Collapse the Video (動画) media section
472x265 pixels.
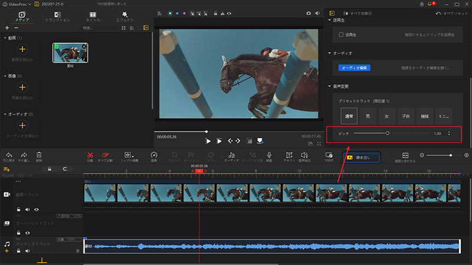pyautogui.click(x=5, y=38)
